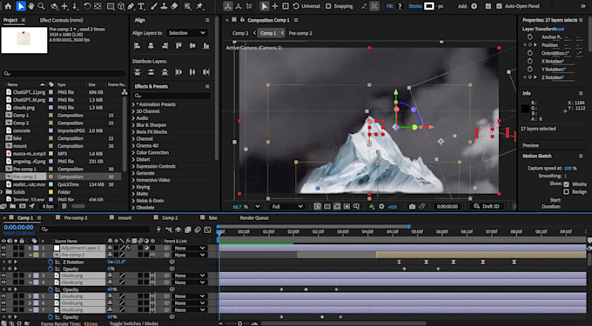Click the Stroke color swatch
Image resolution: width=592 pixels, height=326 pixels.
429,6
